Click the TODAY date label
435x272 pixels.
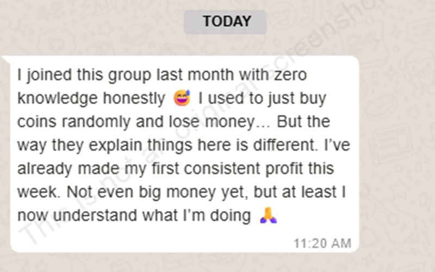click(x=225, y=22)
